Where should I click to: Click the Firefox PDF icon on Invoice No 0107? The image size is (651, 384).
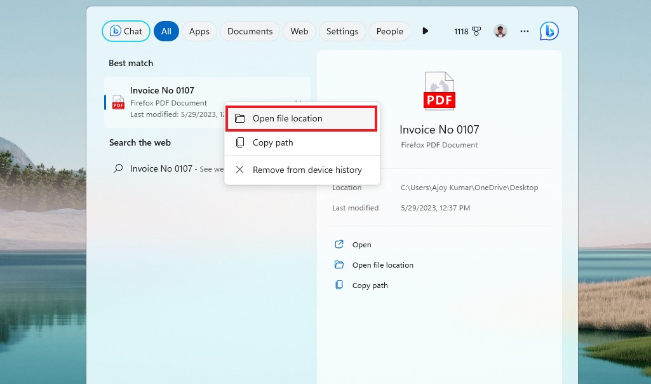point(117,102)
